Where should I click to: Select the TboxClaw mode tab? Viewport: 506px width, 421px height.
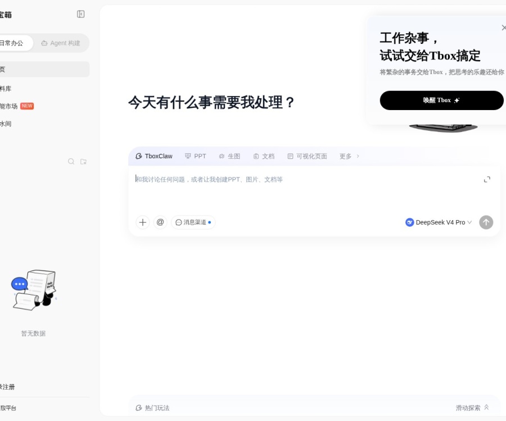pos(154,156)
